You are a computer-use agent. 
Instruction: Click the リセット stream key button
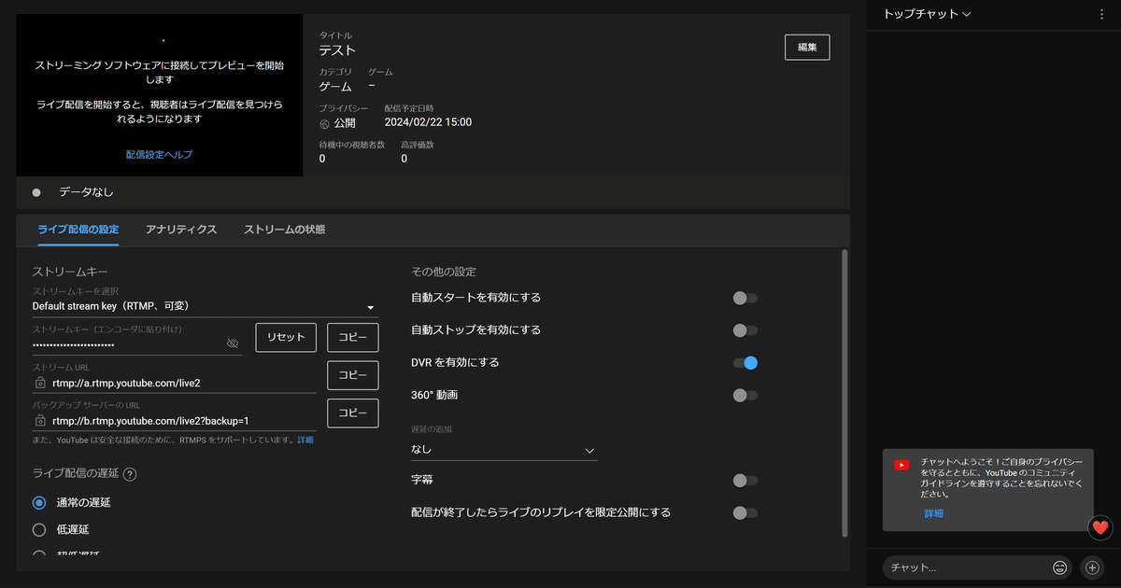click(286, 337)
